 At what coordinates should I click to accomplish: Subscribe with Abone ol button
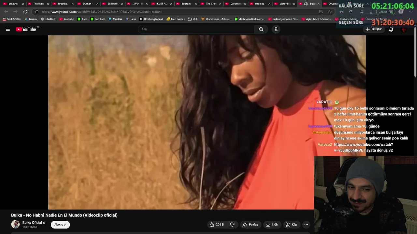[x=60, y=225]
